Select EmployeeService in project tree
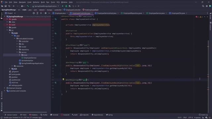Screen dimensions: 212x119 [x=30, y=58]
